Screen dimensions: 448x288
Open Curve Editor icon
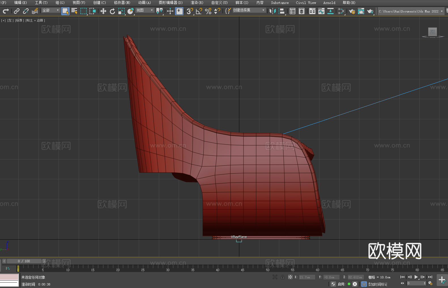[x=321, y=11]
